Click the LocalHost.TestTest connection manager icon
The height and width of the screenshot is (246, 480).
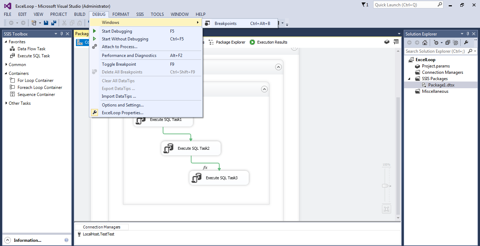click(79, 234)
